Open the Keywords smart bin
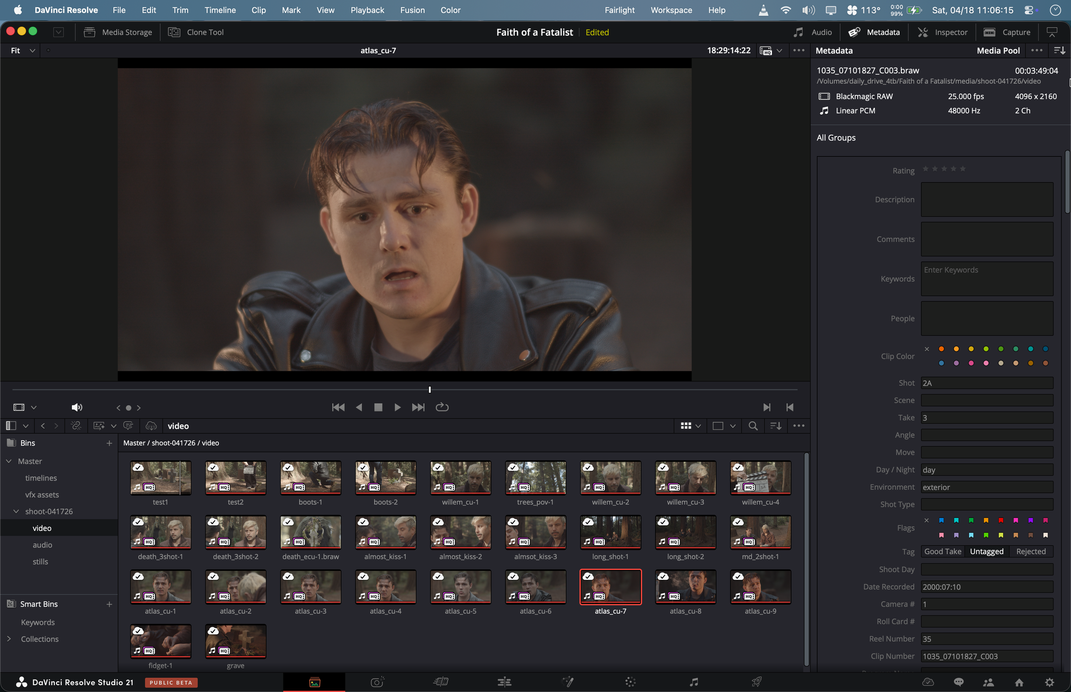 [x=38, y=622]
